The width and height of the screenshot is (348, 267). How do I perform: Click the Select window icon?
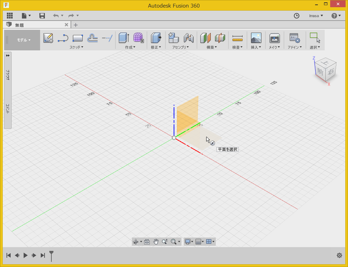(315, 38)
